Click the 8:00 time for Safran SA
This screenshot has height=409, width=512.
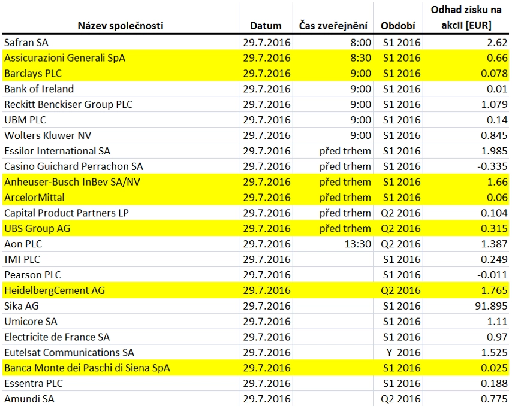coord(360,43)
